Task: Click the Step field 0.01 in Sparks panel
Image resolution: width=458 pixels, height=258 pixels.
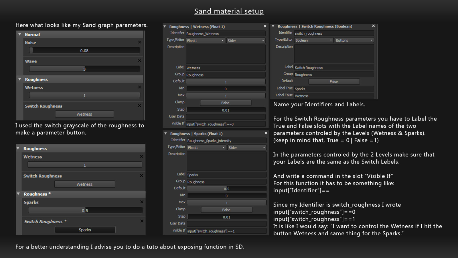Action: [x=227, y=217]
